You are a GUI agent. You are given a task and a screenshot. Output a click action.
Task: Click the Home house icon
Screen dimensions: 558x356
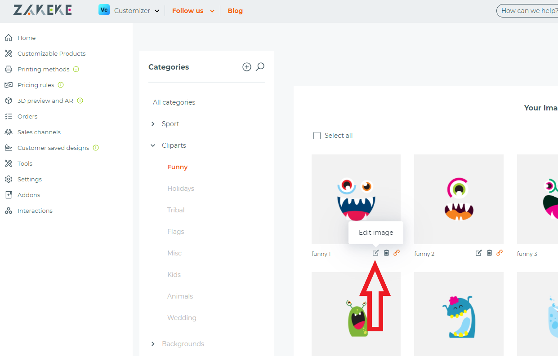[x=8, y=38]
